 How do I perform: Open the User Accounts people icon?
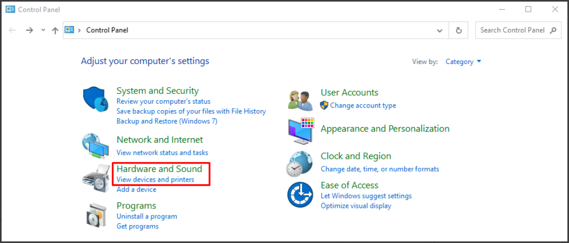coord(301,100)
